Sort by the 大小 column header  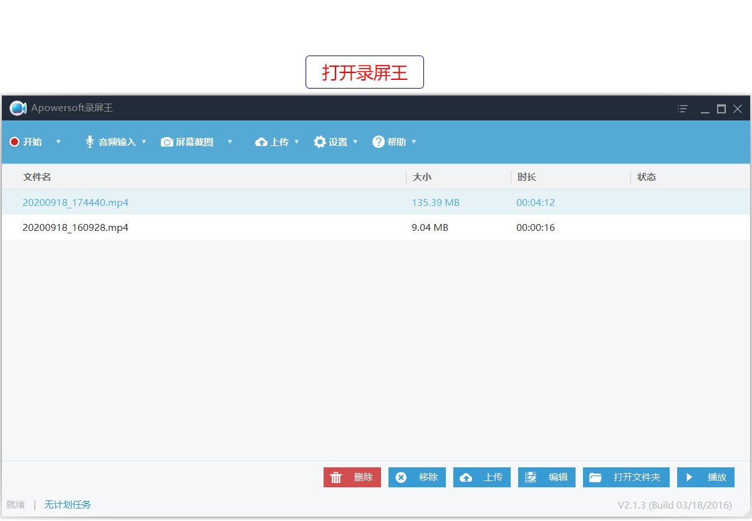click(422, 177)
